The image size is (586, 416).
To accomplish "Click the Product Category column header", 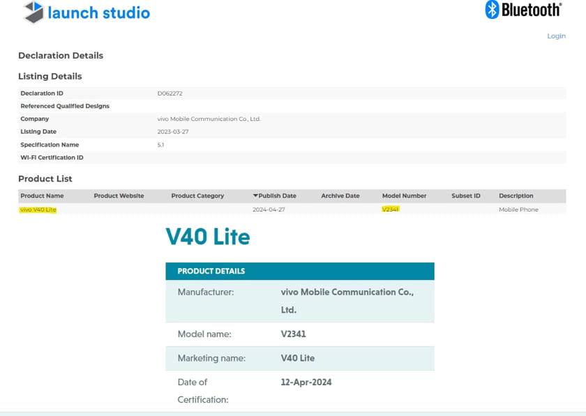I will tap(197, 196).
